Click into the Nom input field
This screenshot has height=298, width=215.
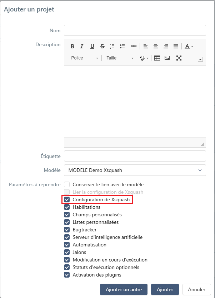(135, 30)
